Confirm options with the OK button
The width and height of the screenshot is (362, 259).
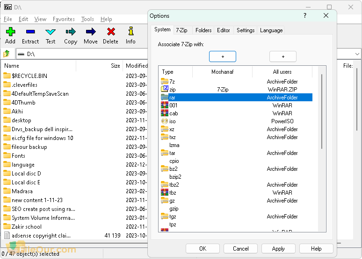tap(203, 249)
